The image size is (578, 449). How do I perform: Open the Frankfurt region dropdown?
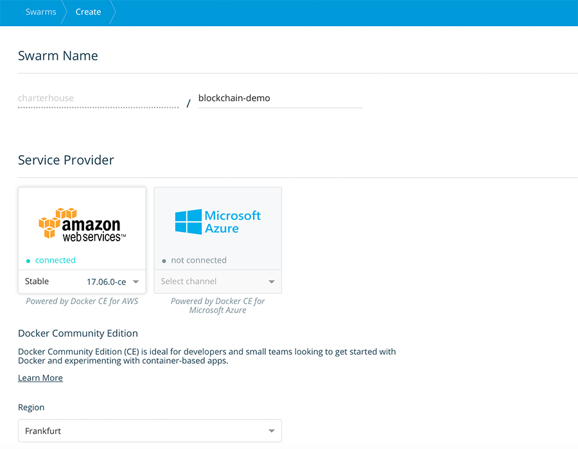(150, 430)
